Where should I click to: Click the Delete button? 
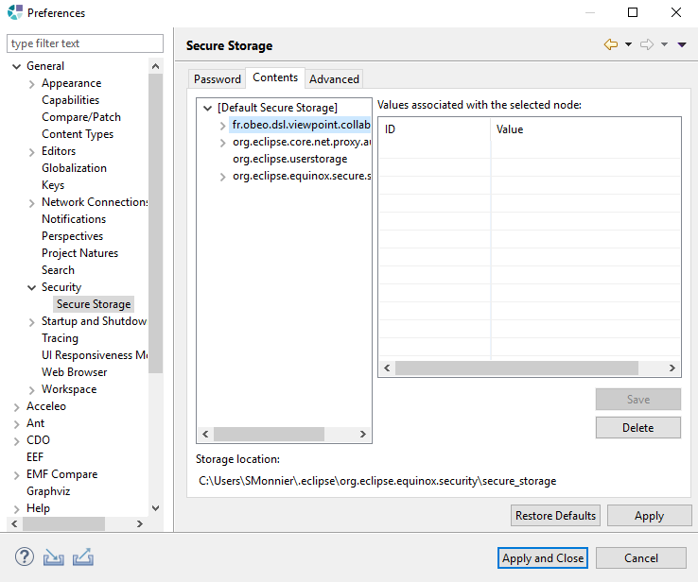coord(637,428)
